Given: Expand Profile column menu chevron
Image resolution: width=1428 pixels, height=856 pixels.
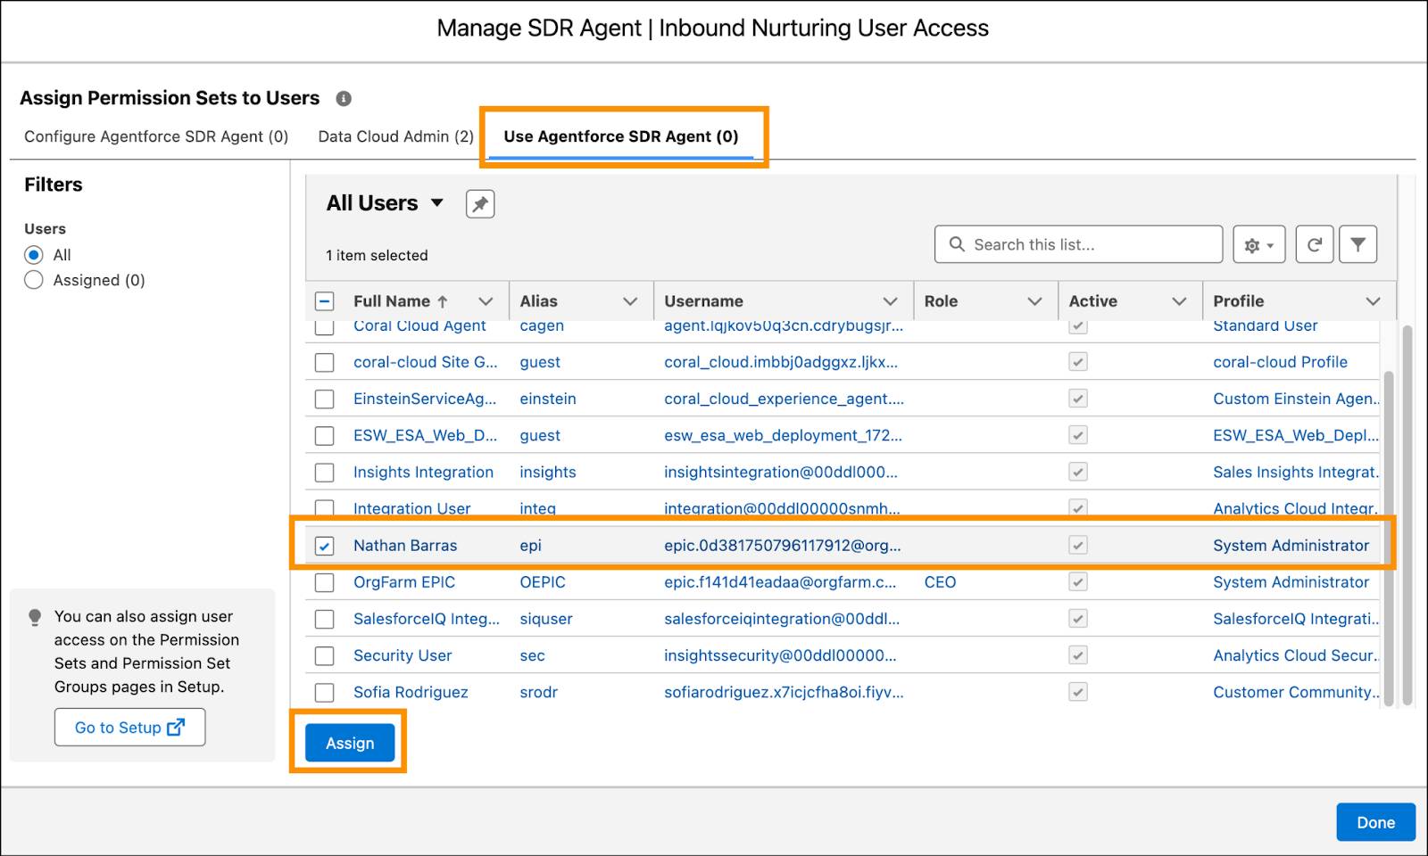Looking at the screenshot, I should (x=1373, y=301).
